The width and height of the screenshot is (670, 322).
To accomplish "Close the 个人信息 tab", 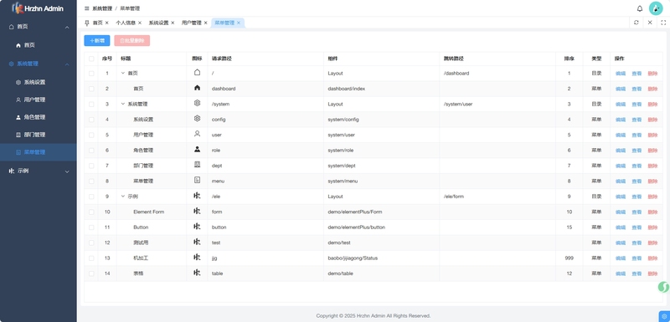I will pyautogui.click(x=140, y=23).
